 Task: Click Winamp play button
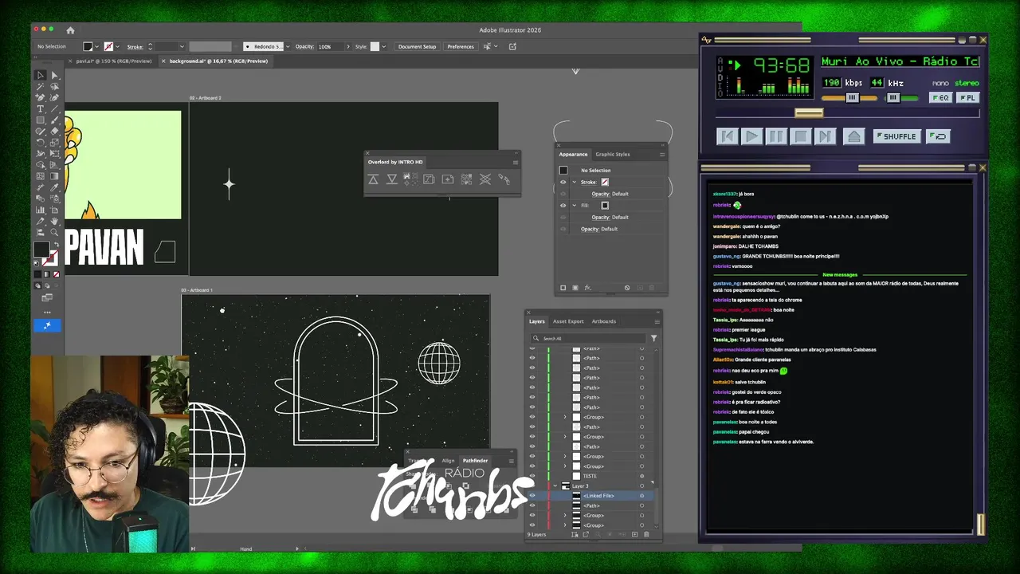(x=752, y=136)
